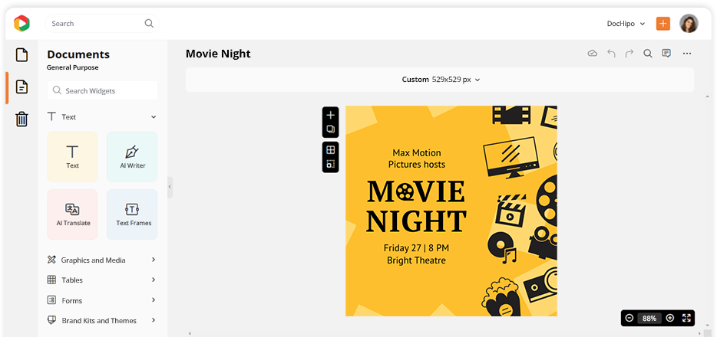Click the 88% zoom value

point(649,319)
